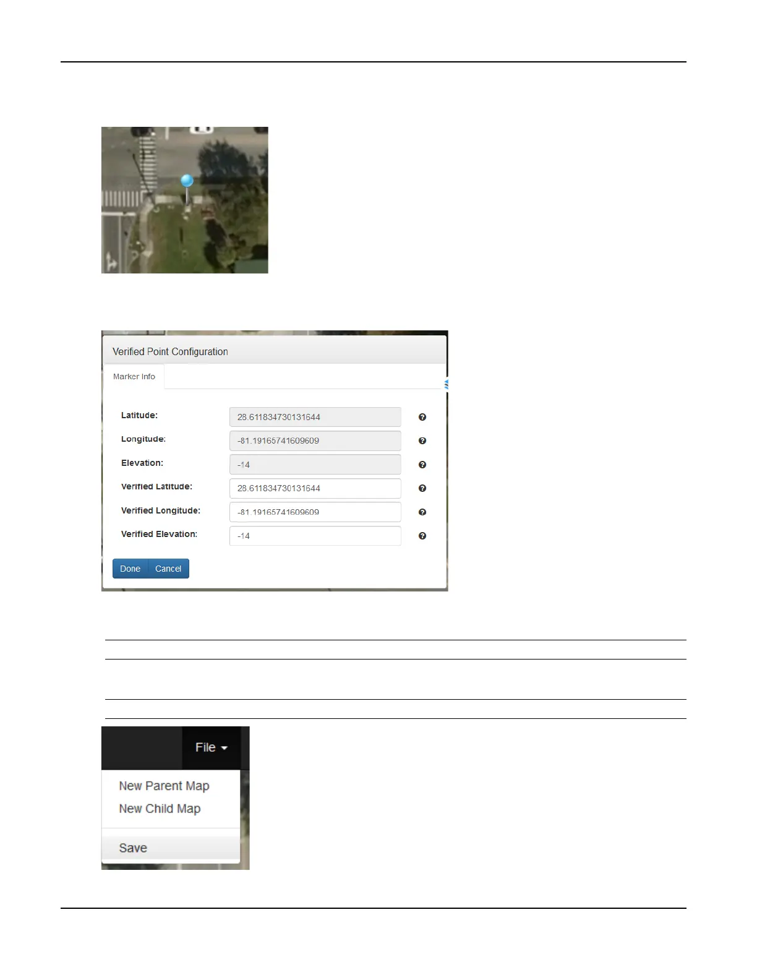Open help icon beside Latitude field
Image resolution: width=757 pixels, height=980 pixels.
pyautogui.click(x=422, y=417)
